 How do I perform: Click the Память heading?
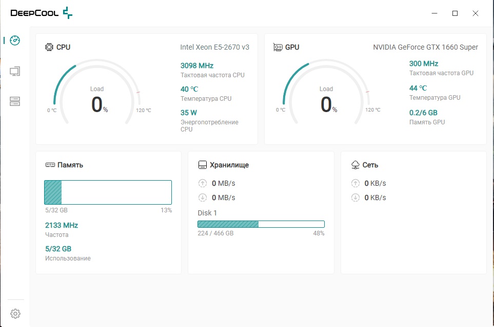70,165
